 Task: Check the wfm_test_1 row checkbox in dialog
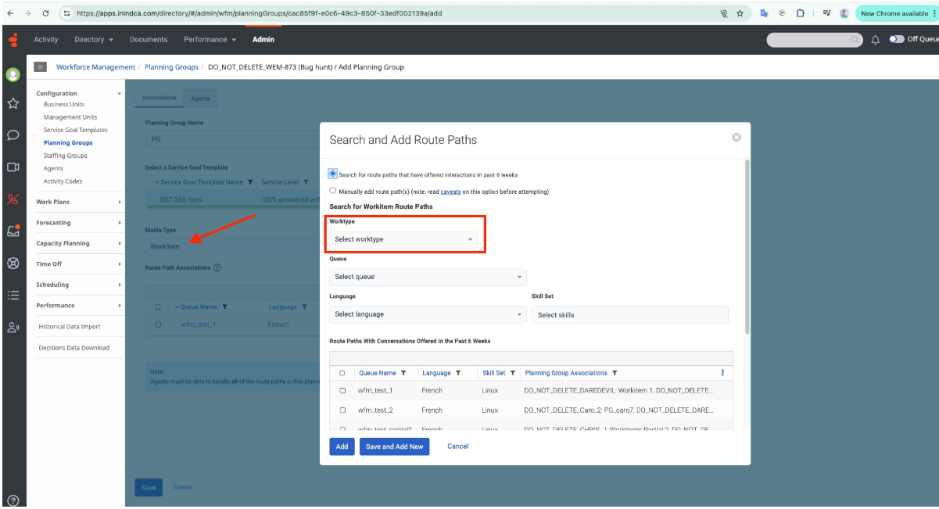coord(342,390)
